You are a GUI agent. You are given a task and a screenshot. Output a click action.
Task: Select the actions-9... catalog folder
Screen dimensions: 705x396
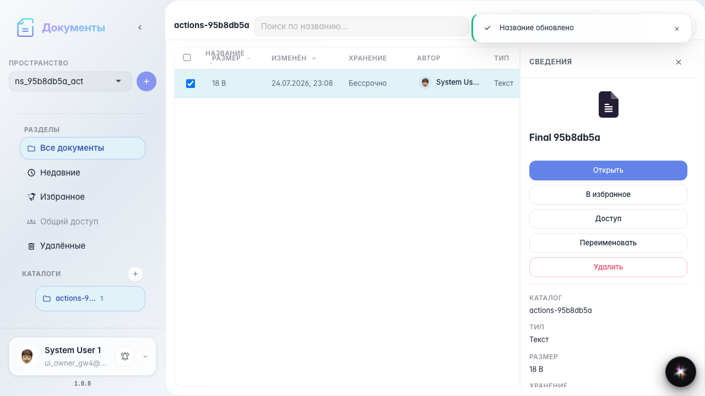tap(90, 299)
